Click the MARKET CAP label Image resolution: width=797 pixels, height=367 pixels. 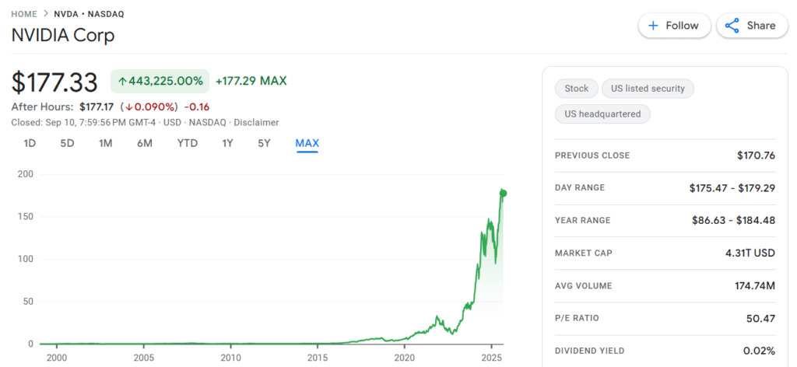[x=584, y=253]
